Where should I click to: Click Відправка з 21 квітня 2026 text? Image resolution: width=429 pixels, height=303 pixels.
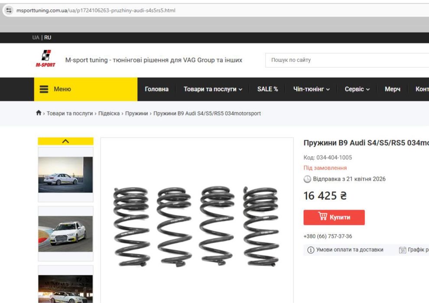pos(349,179)
